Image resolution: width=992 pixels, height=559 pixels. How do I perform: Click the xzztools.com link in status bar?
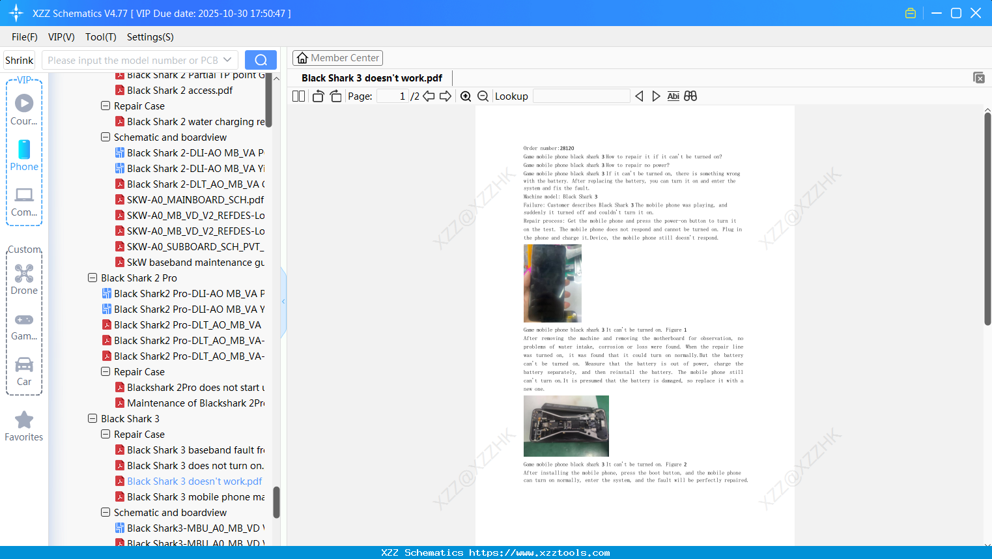point(539,552)
